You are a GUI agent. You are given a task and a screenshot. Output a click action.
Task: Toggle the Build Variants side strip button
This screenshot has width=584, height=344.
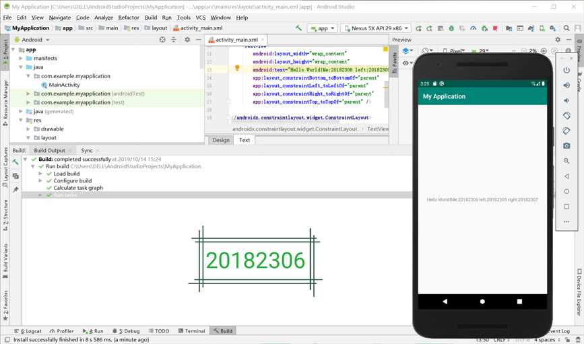5,261
